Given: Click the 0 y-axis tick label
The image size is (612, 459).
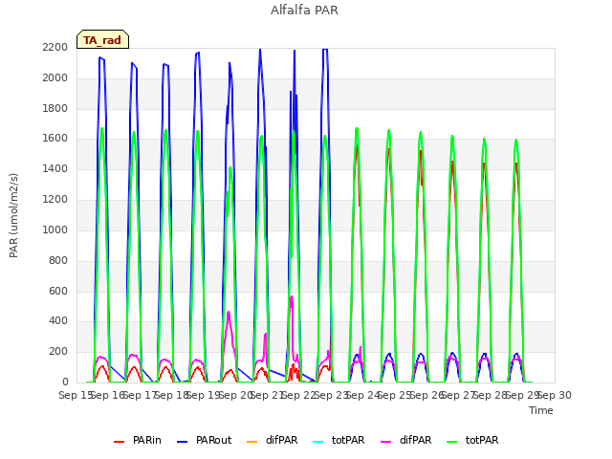Looking at the screenshot, I should [x=65, y=382].
